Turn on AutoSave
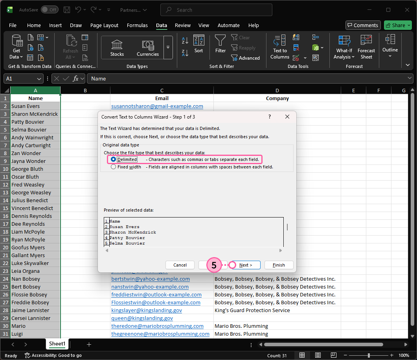The image size is (417, 360). tap(50, 10)
